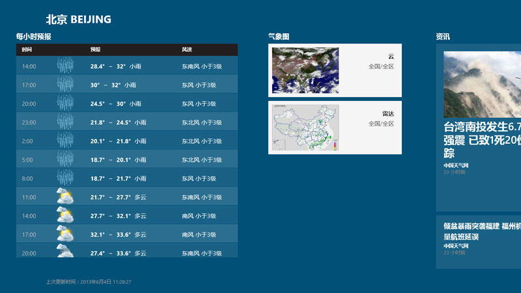Open the Taiwan earthquake news photo
521x293 pixels.
[x=483, y=84]
